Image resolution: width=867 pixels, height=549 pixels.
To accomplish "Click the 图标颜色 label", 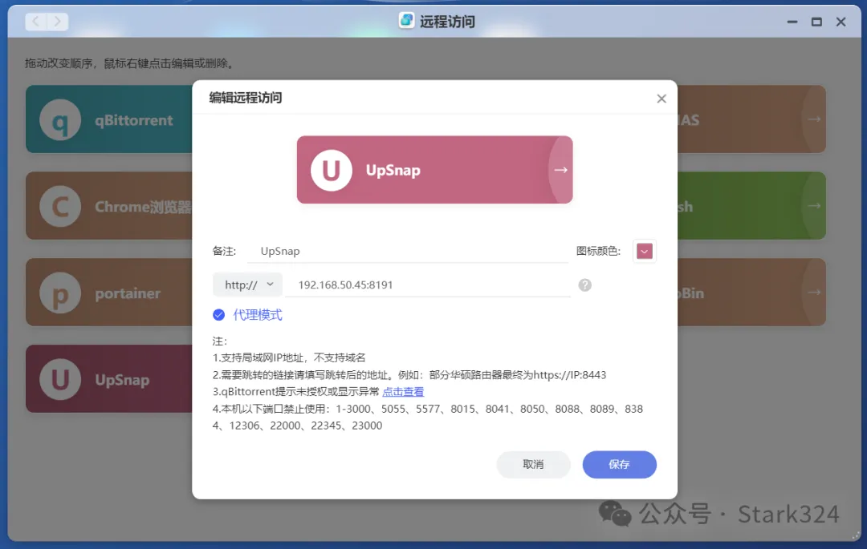I will (598, 251).
